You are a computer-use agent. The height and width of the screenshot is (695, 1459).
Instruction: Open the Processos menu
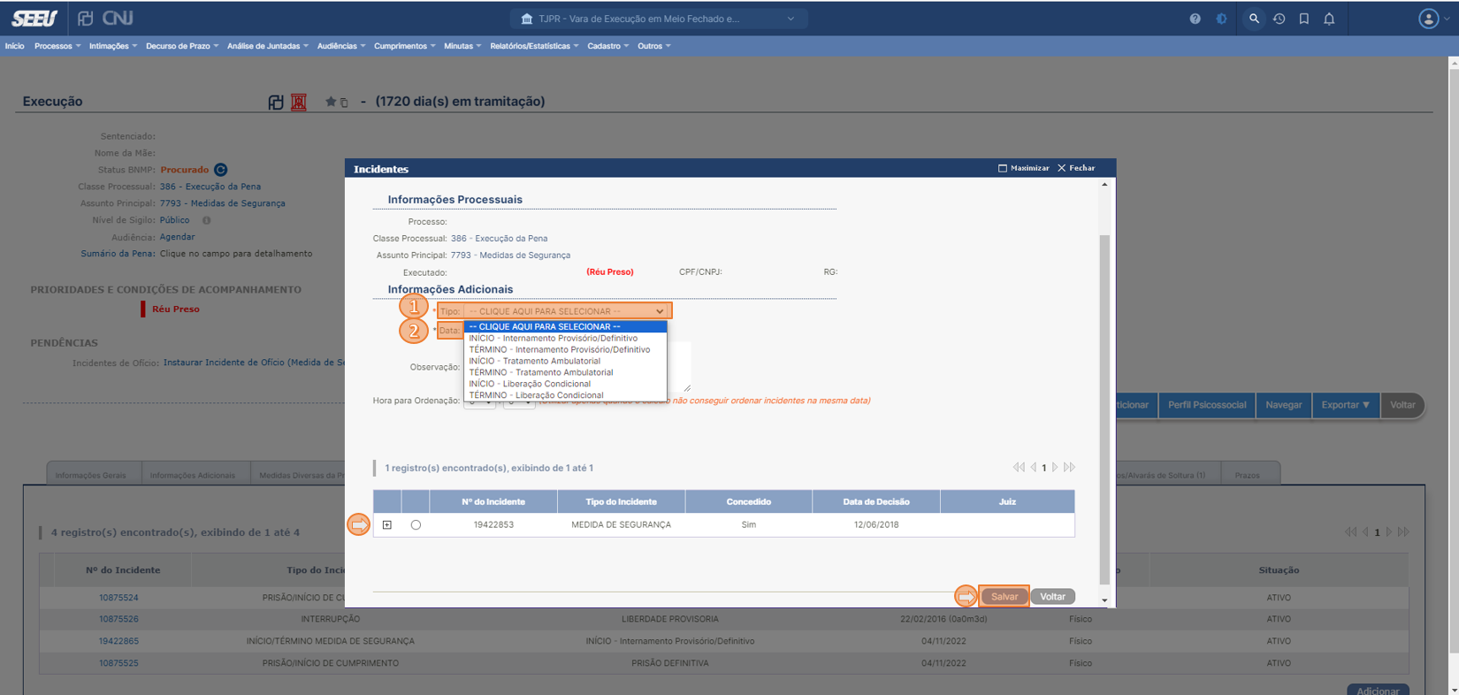point(57,46)
